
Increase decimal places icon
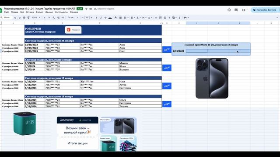pos(58,17)
